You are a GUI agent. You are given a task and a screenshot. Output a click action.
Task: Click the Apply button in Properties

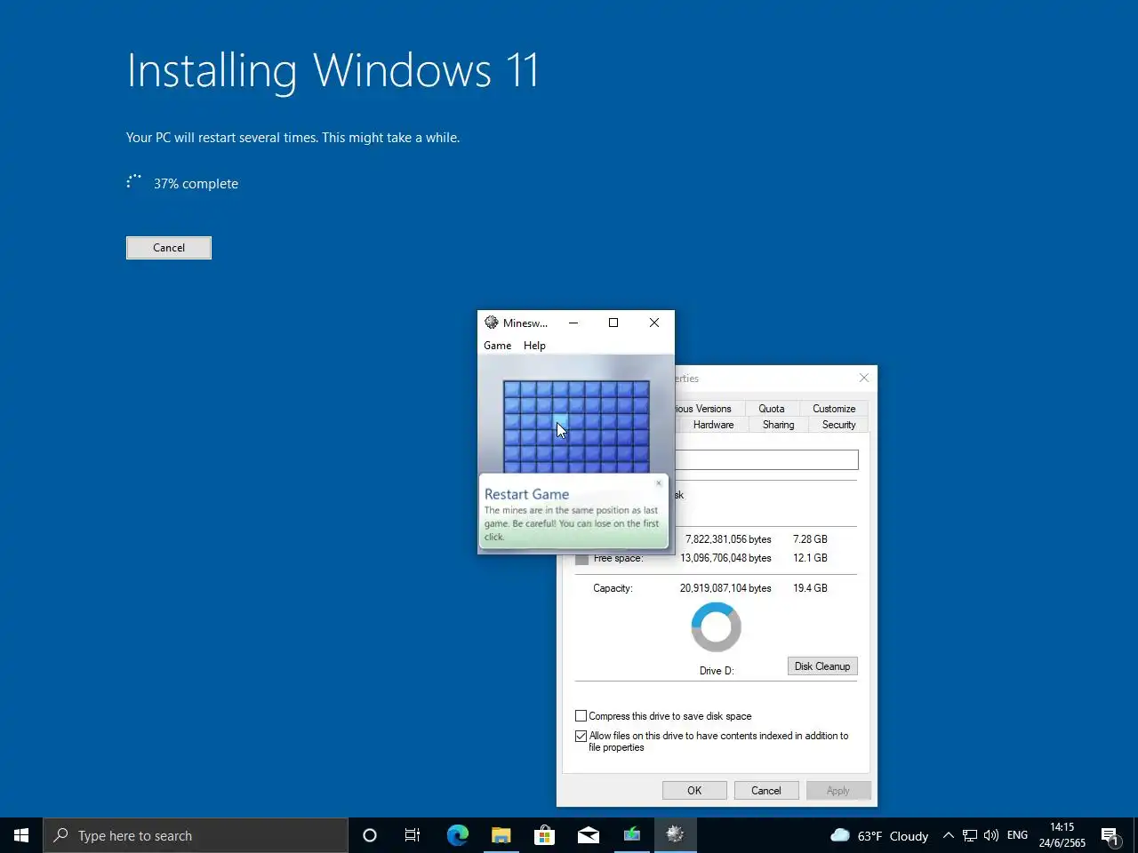pyautogui.click(x=838, y=791)
